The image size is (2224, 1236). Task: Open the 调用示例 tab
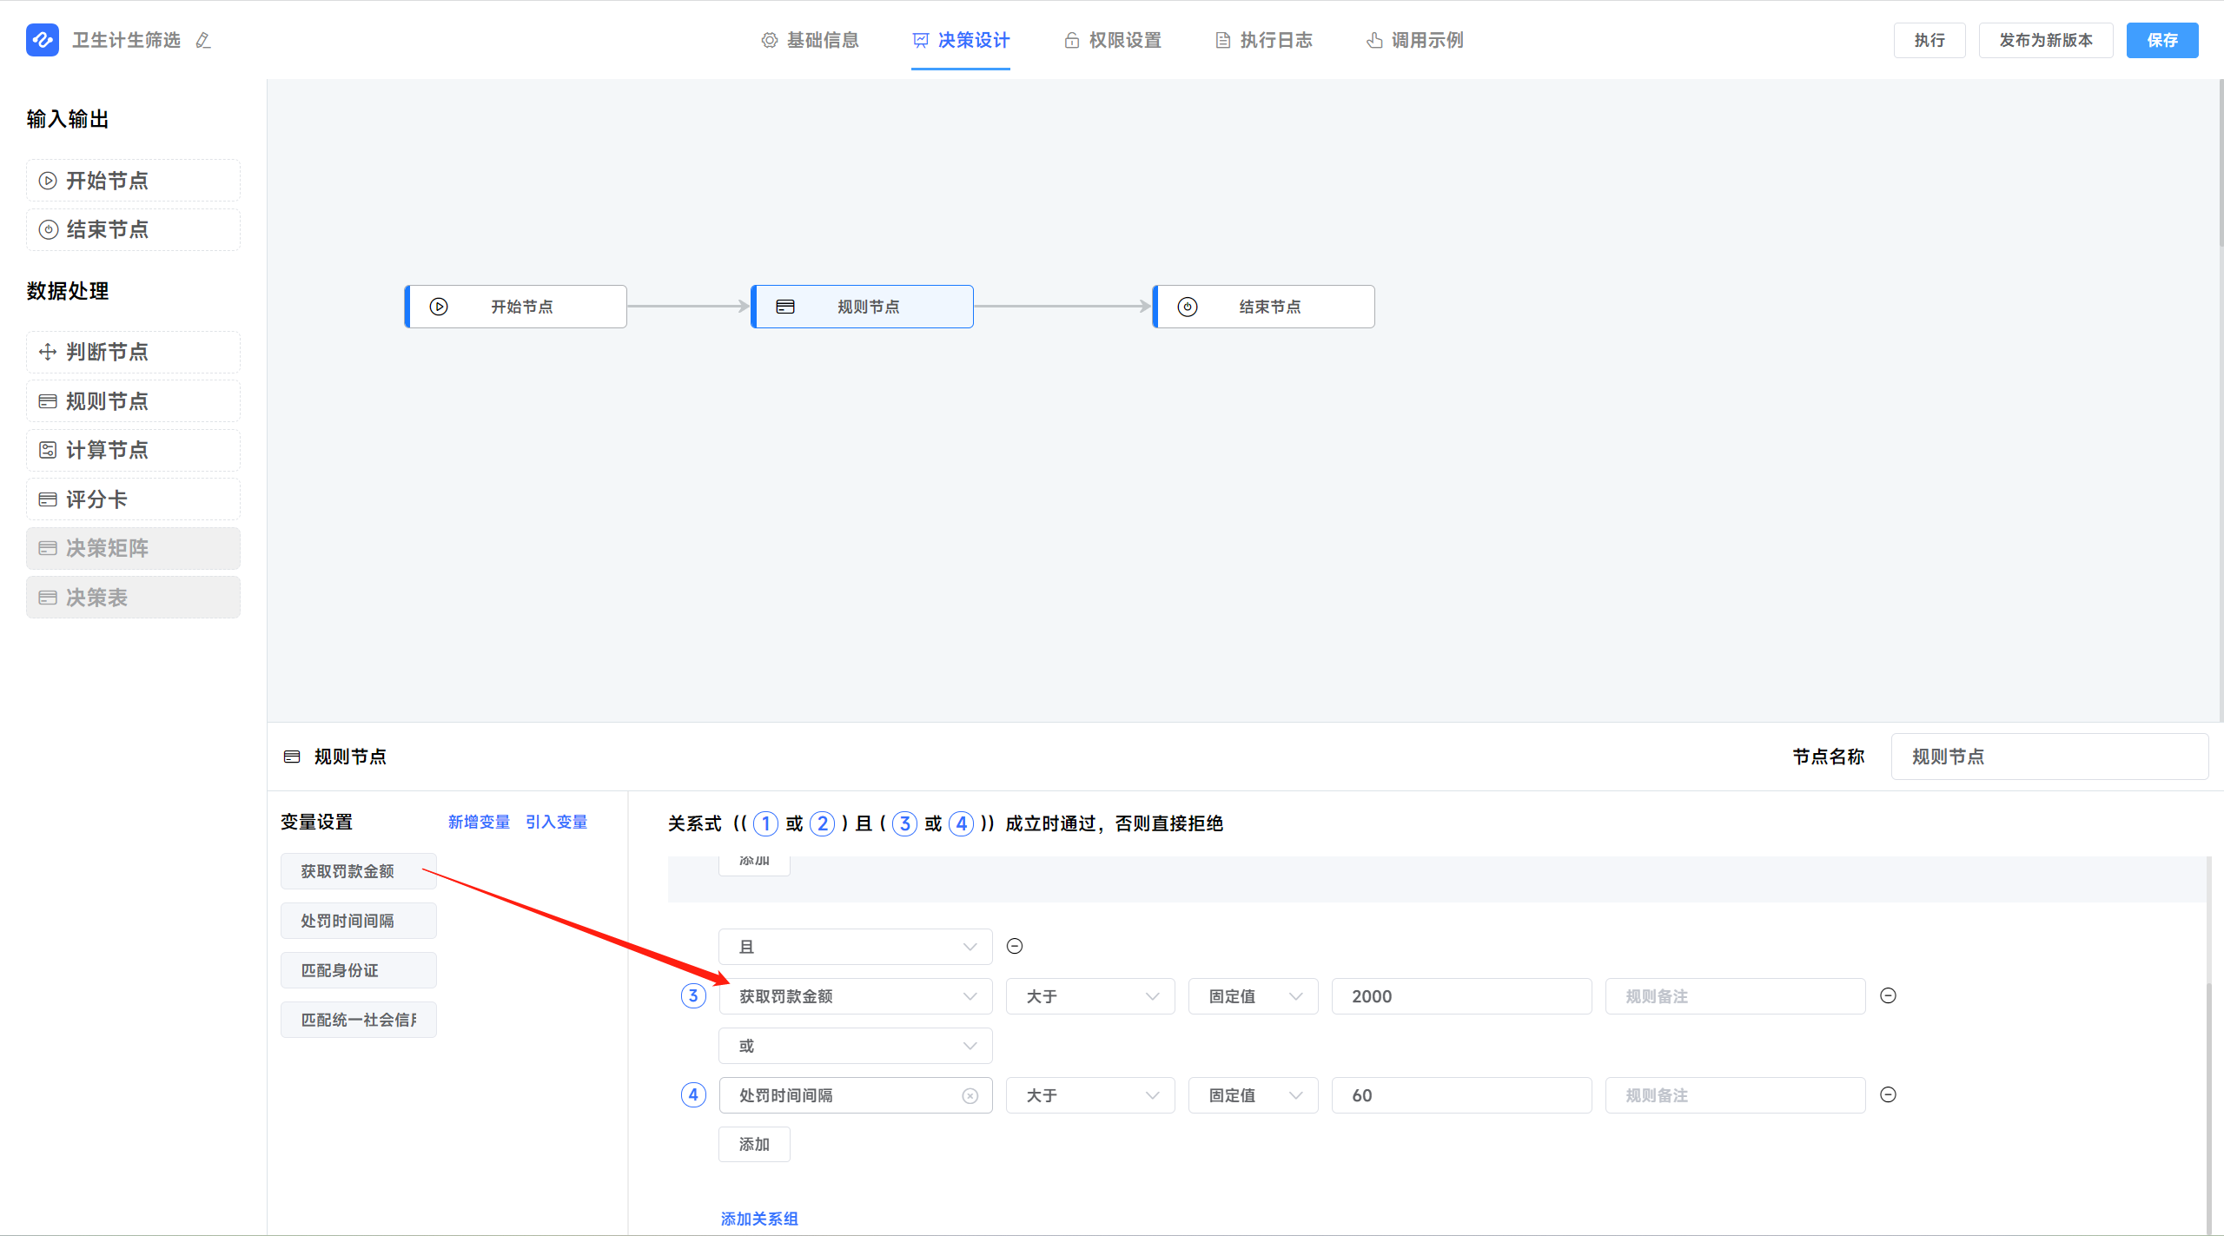(1414, 40)
